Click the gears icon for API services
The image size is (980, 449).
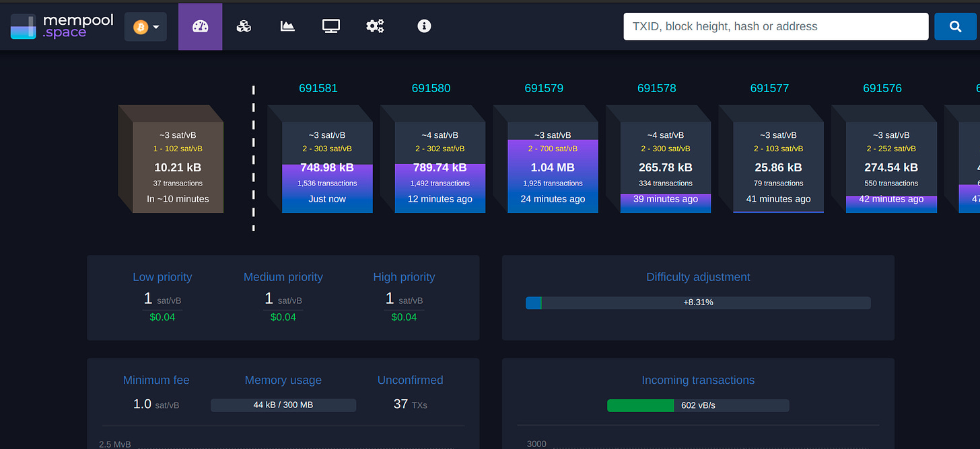point(374,26)
